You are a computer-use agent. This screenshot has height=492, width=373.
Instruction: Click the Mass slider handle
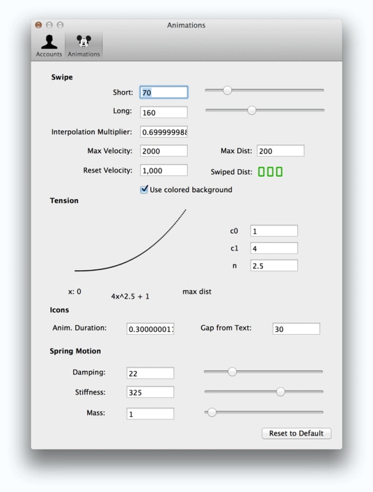click(x=212, y=412)
